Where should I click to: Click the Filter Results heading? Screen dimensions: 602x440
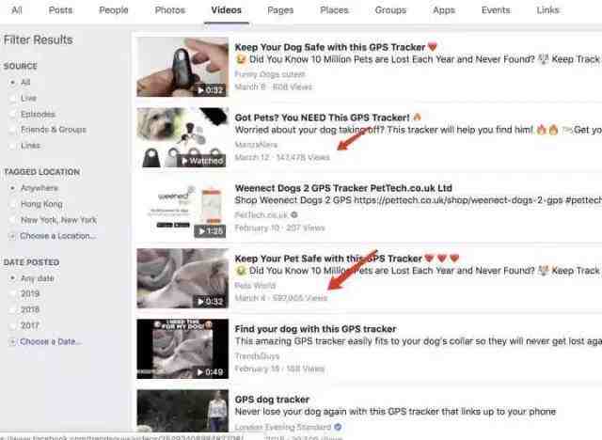coord(38,39)
